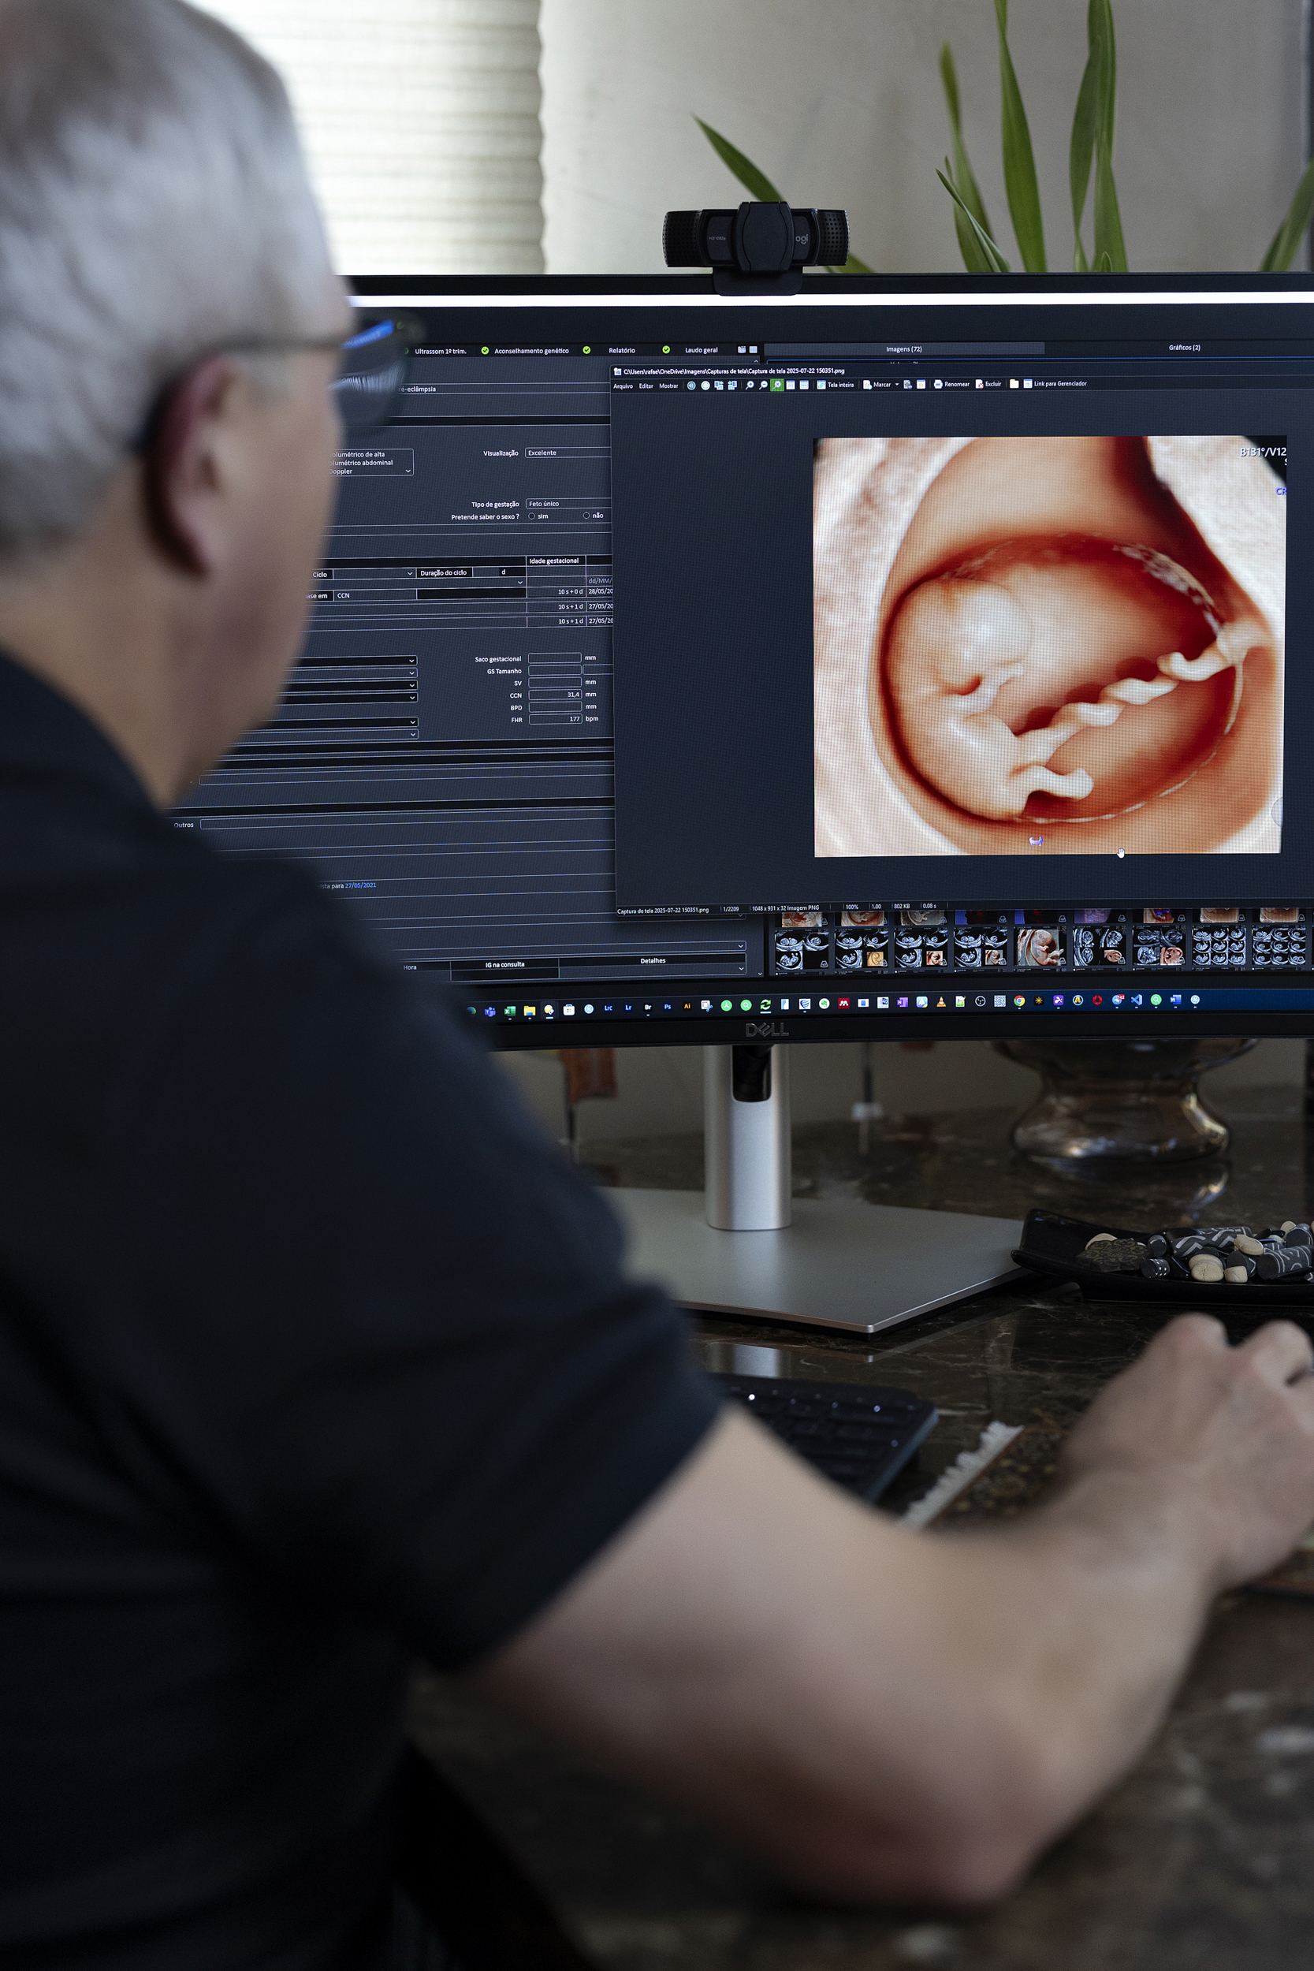Select the não radio button

[587, 516]
